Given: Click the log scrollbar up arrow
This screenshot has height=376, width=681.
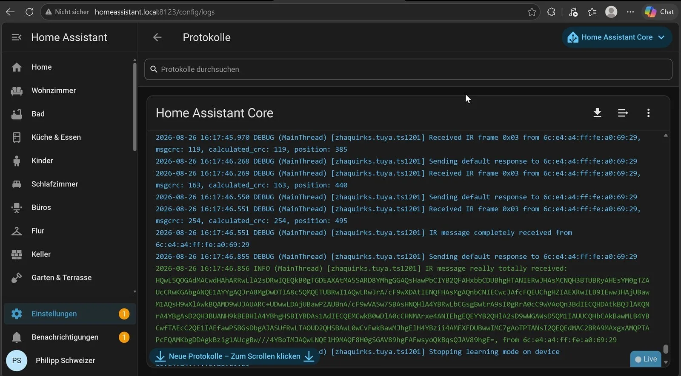Looking at the screenshot, I should pyautogui.click(x=666, y=135).
